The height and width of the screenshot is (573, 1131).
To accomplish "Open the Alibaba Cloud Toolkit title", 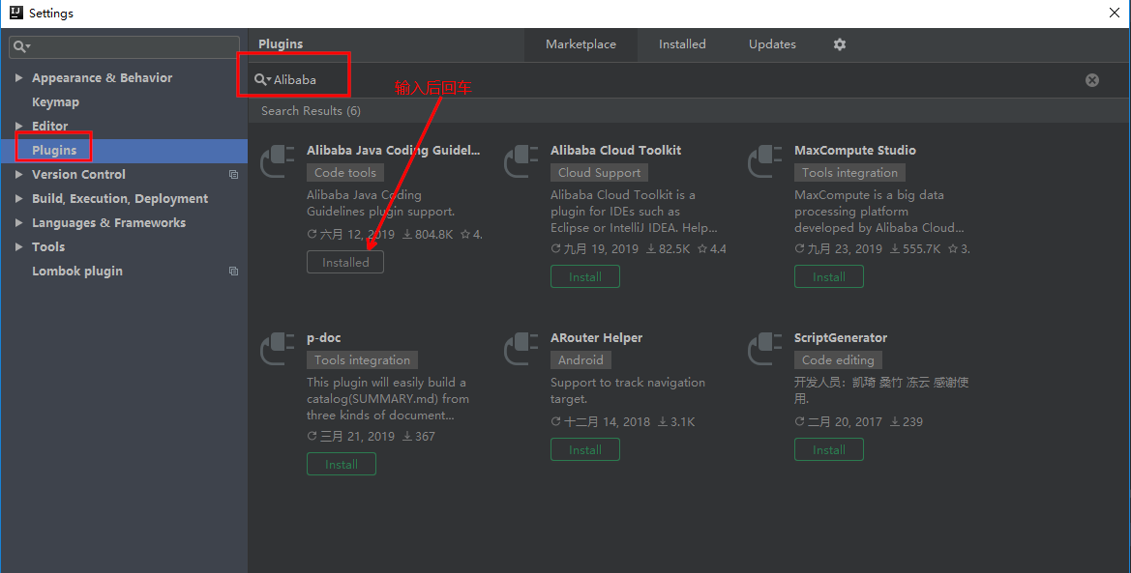I will click(x=615, y=150).
